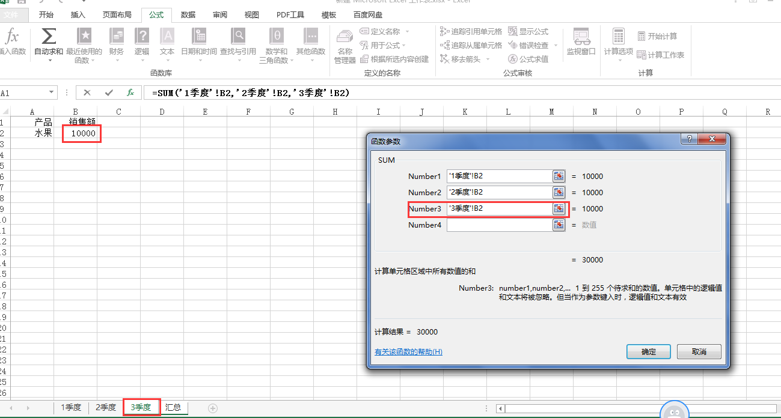Expand the Calculation Options (计算选项) dropdown

click(x=619, y=46)
